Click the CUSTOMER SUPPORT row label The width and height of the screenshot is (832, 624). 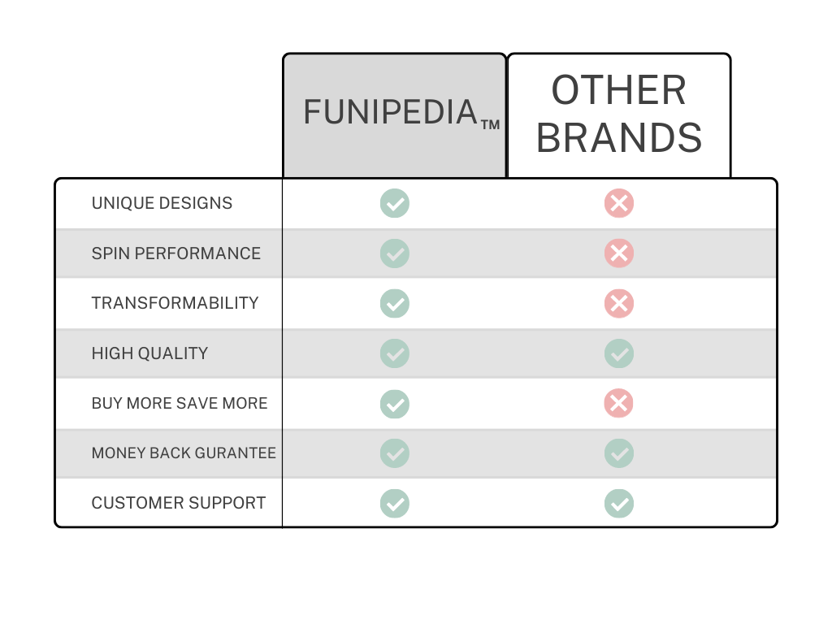pos(179,503)
